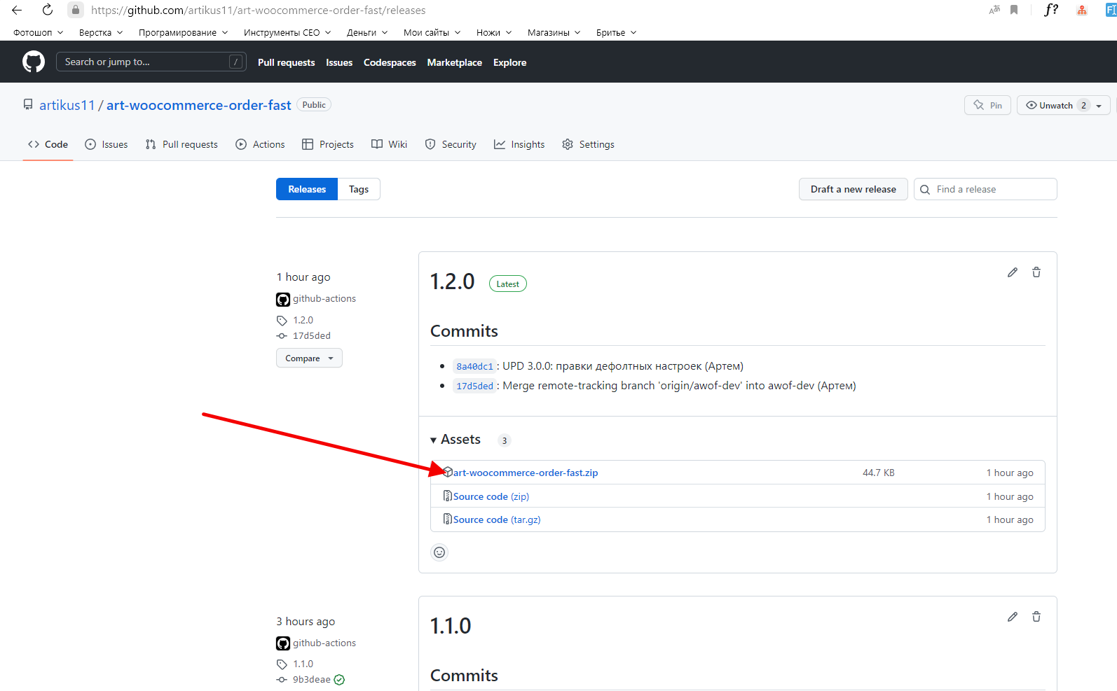Click the site lock icon in address bar

pyautogui.click(x=76, y=10)
